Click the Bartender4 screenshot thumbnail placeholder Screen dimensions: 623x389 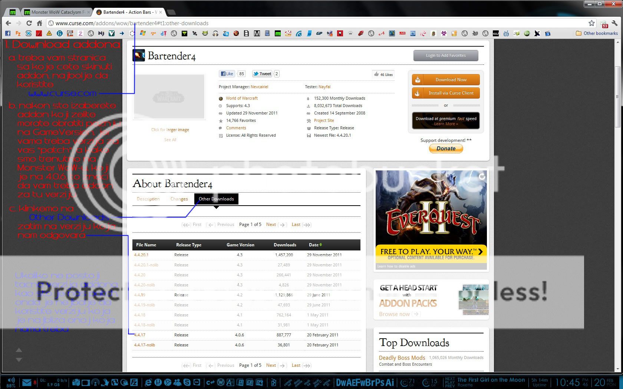pyautogui.click(x=169, y=97)
